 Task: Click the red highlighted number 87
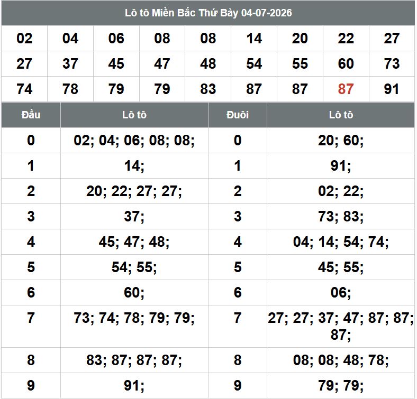[346, 89]
